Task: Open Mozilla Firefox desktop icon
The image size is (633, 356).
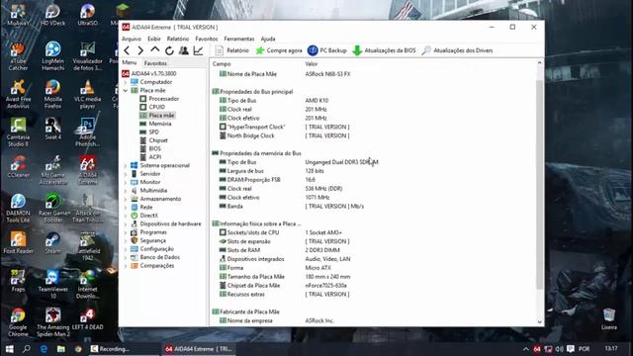Action: tap(52, 95)
